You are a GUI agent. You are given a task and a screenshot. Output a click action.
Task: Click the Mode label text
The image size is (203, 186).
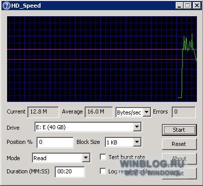pyautogui.click(x=13, y=158)
